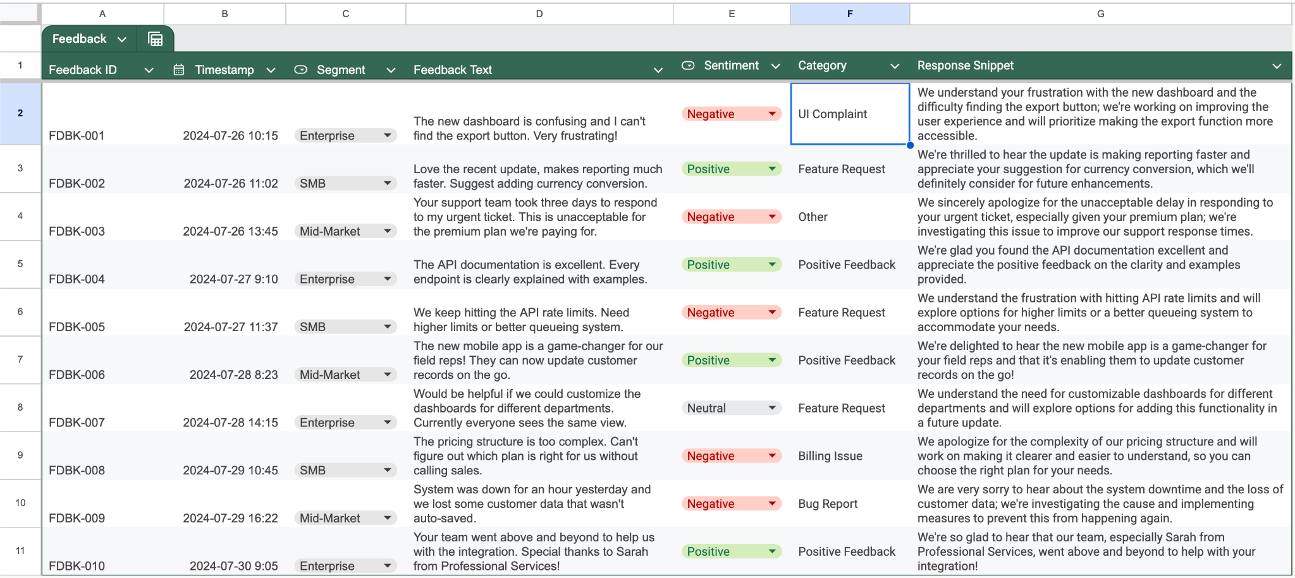Open Feedback Text column menu arrow

tap(658, 70)
